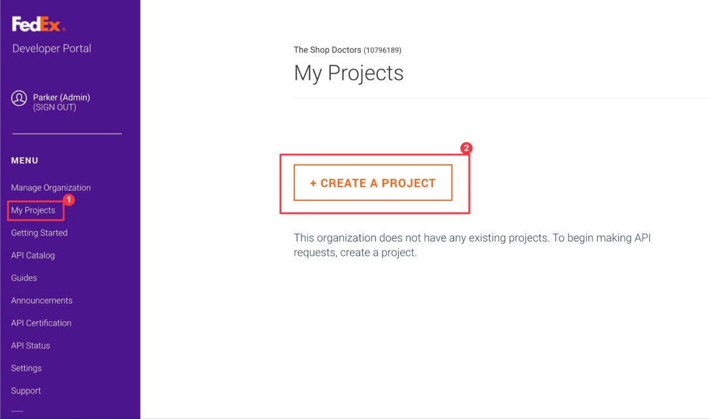Click the red step 2 badge
The image size is (710, 419).
click(x=467, y=148)
